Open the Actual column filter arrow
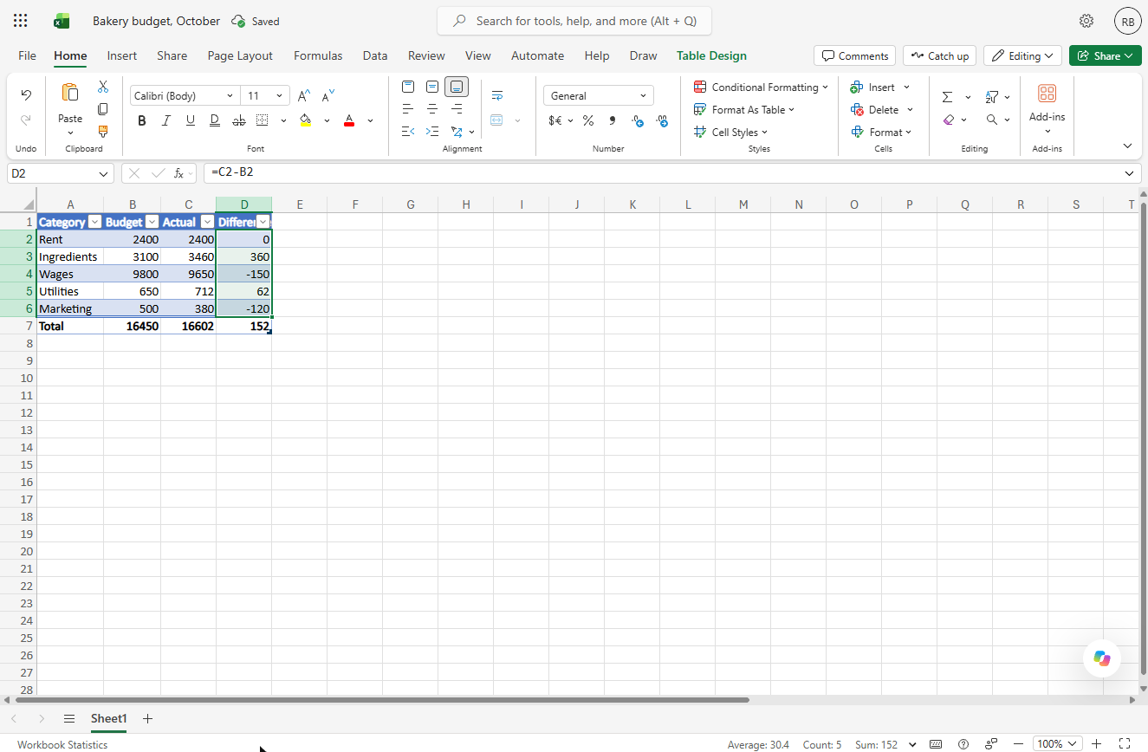 click(x=207, y=222)
